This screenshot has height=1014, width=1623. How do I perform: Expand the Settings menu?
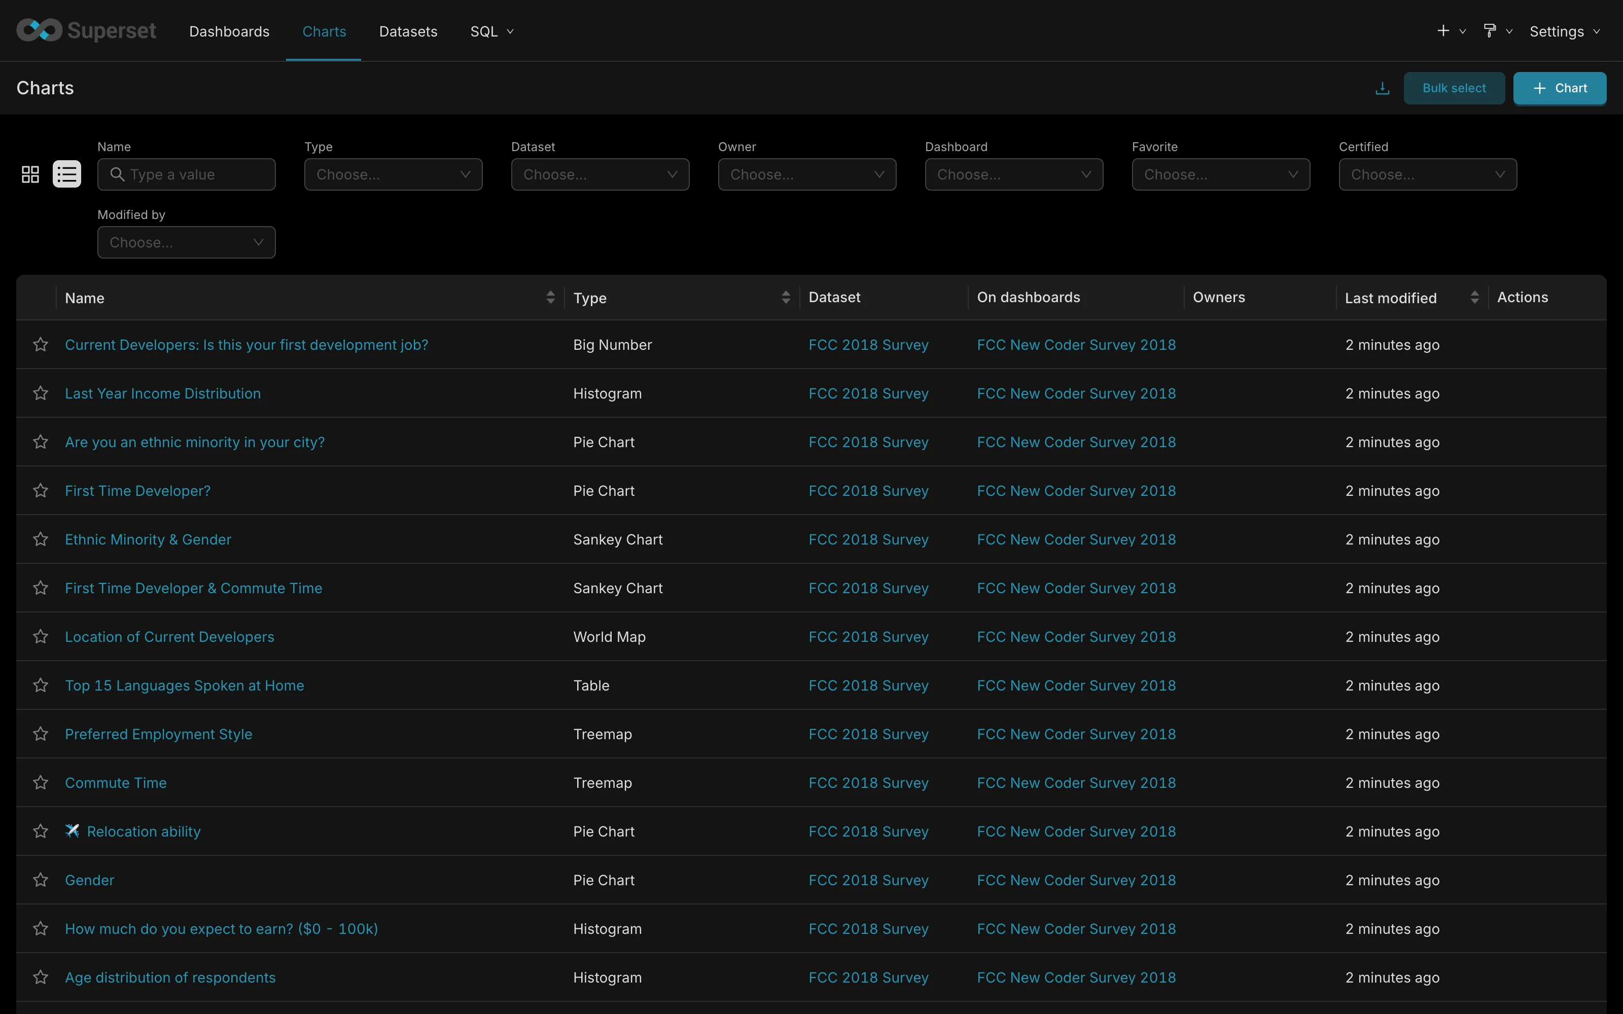1565,31
